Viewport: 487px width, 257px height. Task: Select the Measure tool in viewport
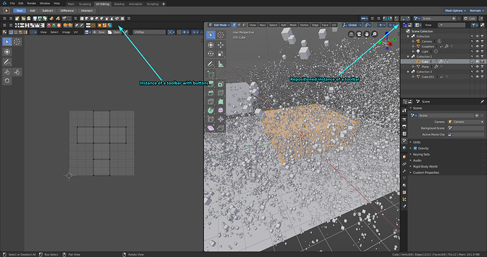(220, 64)
